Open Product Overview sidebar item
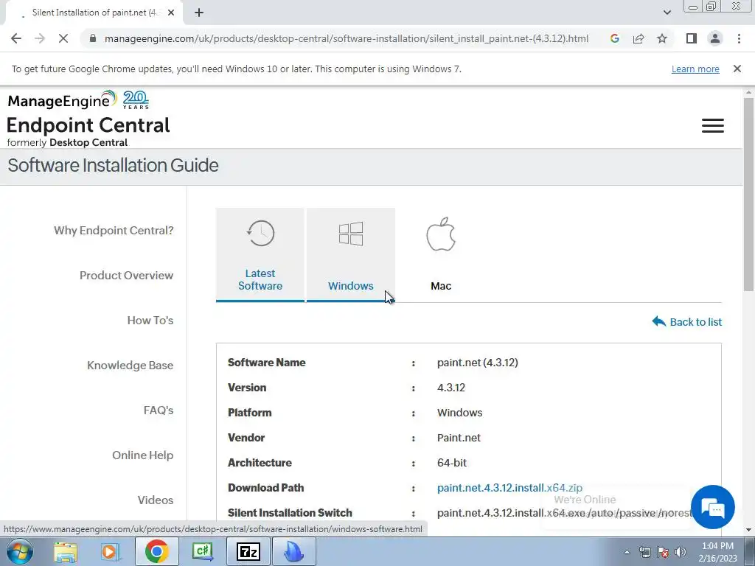The image size is (755, 566). tap(126, 276)
